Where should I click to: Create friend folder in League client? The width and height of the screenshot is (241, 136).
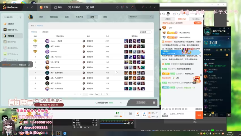click(x=221, y=50)
